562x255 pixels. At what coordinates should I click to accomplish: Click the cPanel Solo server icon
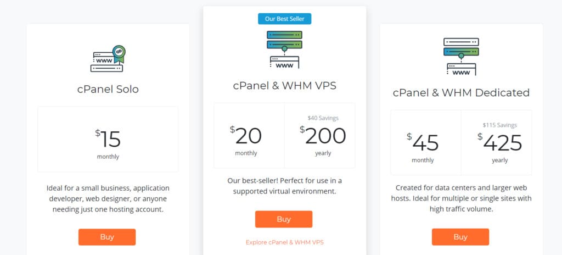(x=108, y=59)
